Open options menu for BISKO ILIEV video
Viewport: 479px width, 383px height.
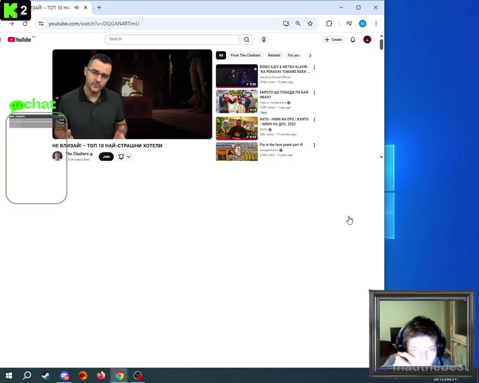coord(315,67)
